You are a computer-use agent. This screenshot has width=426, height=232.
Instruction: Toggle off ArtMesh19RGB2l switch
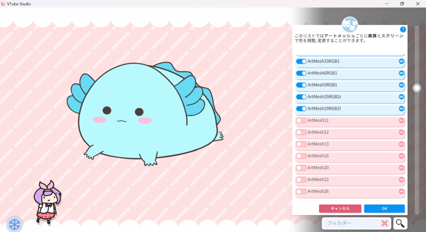click(x=301, y=109)
